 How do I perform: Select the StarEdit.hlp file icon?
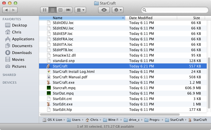click(x=49, y=109)
